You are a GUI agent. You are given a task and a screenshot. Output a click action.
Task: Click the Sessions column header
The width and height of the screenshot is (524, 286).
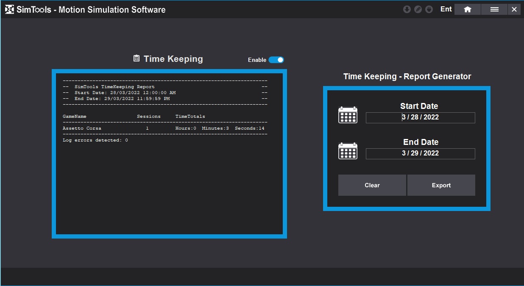pyautogui.click(x=149, y=117)
